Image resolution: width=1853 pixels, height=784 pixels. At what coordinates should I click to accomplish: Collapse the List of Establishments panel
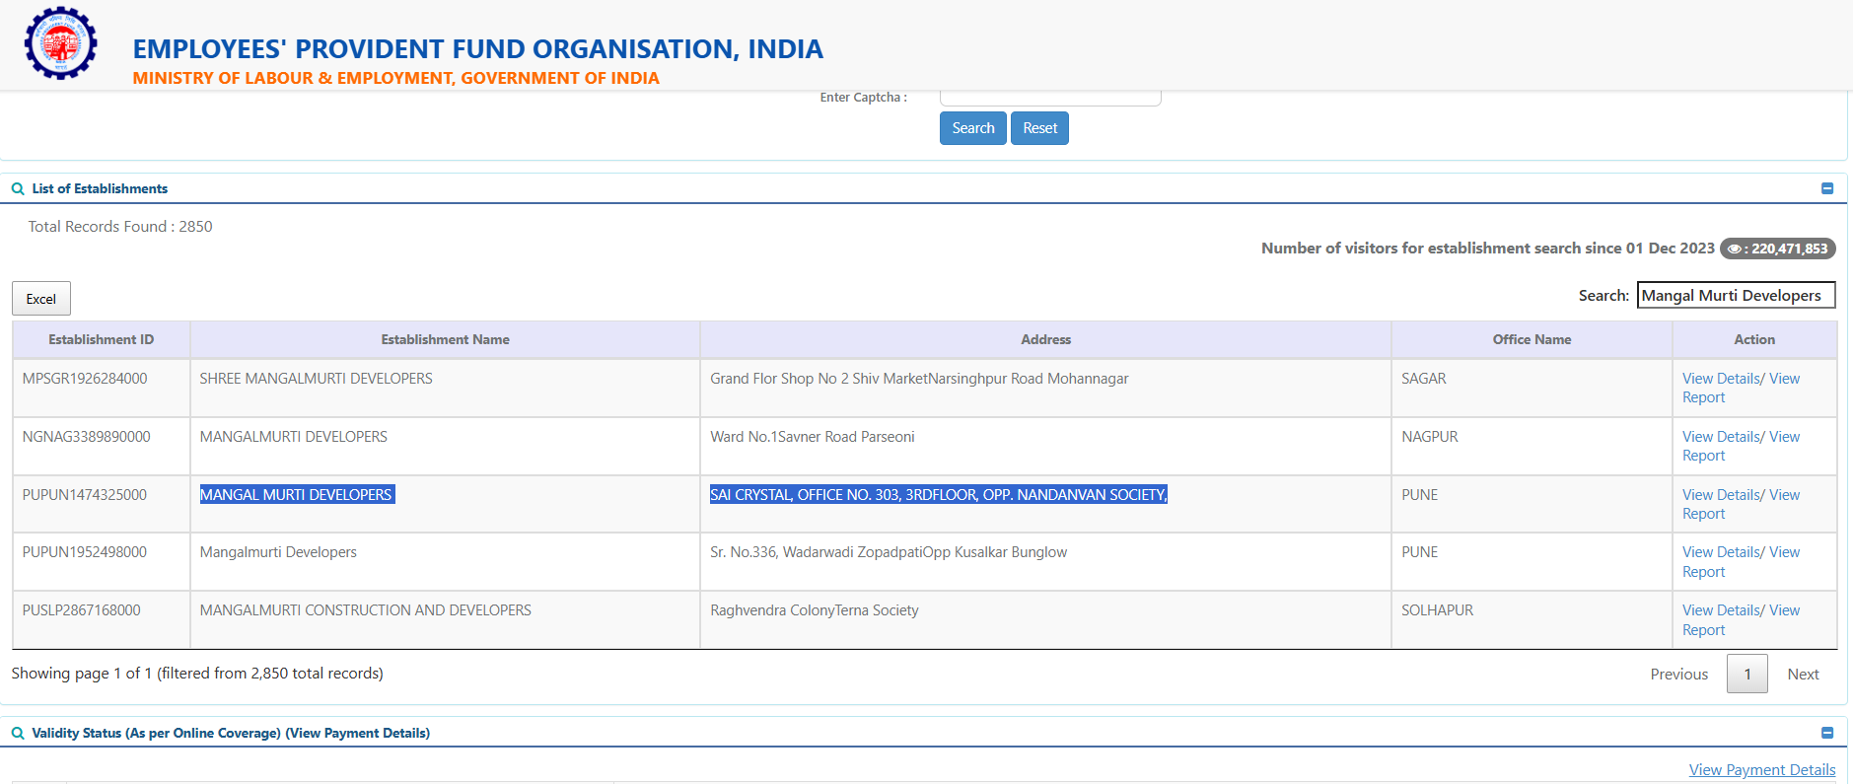[x=1826, y=188]
